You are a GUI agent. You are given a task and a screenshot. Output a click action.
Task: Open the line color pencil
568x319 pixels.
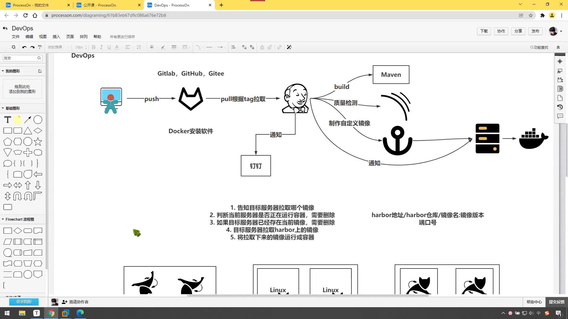[163, 47]
